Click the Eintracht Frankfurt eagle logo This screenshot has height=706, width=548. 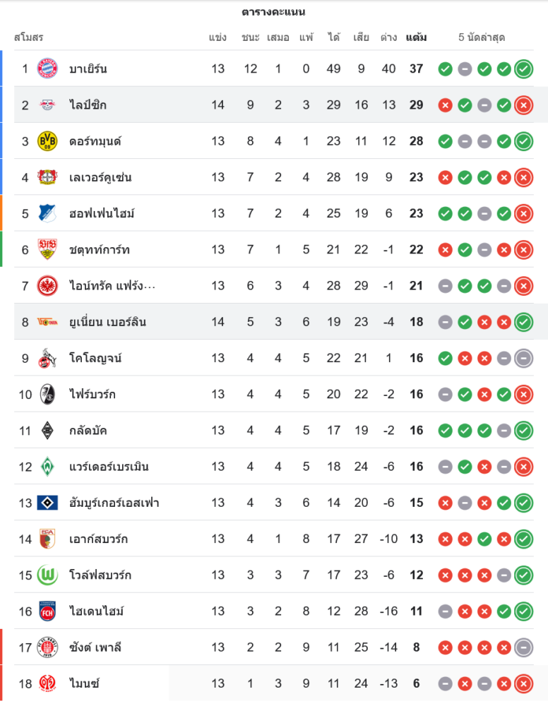(x=47, y=285)
